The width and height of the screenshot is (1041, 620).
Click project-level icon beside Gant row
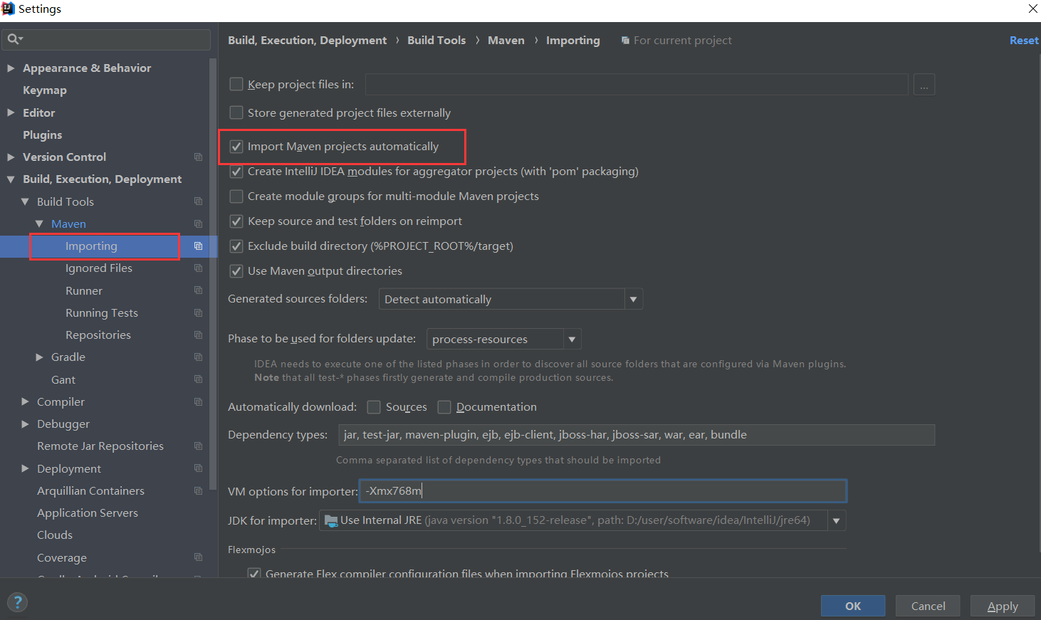199,379
